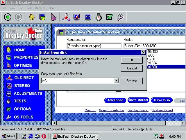Select TESTS in the sidebar
Screen dimensions: 186x140
(x=20, y=101)
